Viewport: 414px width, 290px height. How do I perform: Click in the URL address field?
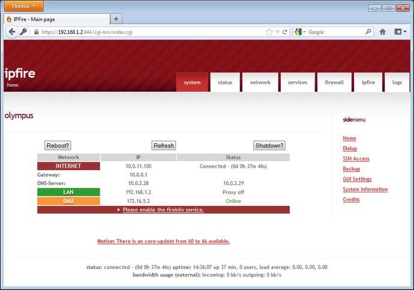(x=153, y=32)
